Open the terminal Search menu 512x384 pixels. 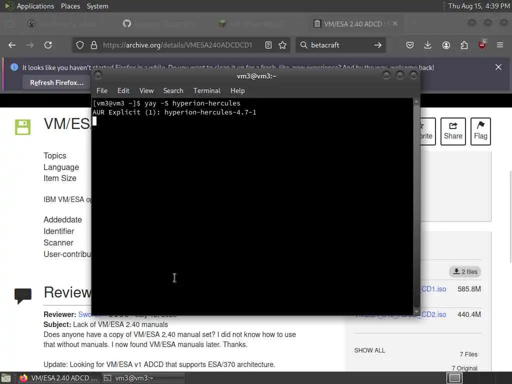pyautogui.click(x=173, y=91)
